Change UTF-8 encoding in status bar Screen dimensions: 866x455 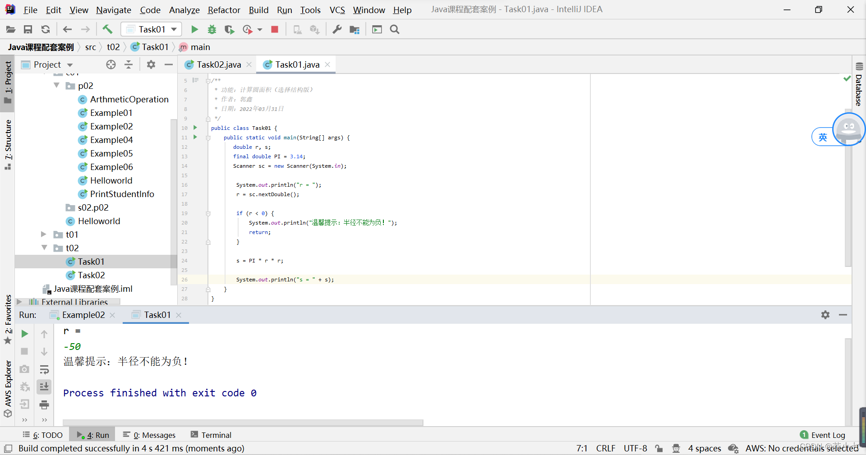point(635,448)
